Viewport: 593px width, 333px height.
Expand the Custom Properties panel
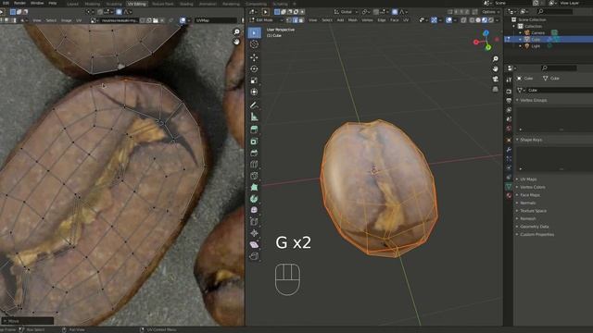tap(536, 235)
